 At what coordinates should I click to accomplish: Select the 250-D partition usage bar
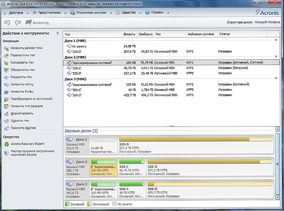(196, 139)
